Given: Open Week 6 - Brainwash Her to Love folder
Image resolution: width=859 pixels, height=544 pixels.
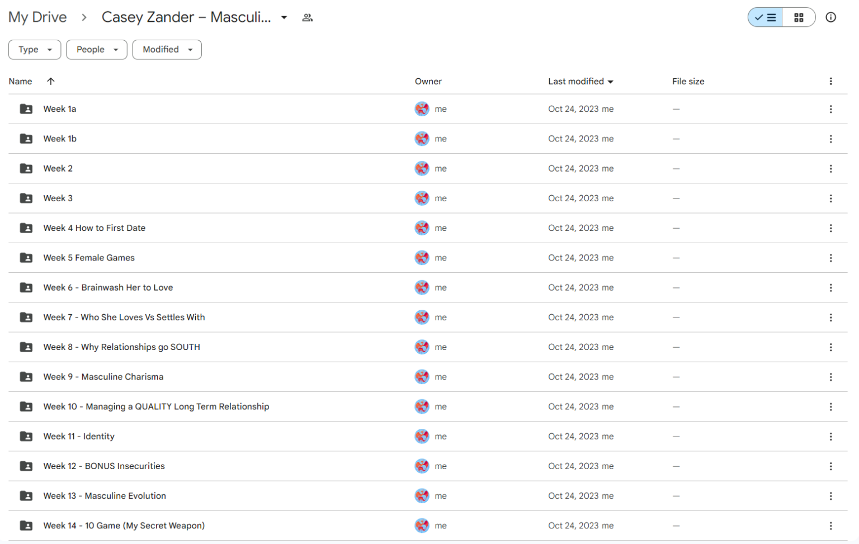Looking at the screenshot, I should (108, 288).
